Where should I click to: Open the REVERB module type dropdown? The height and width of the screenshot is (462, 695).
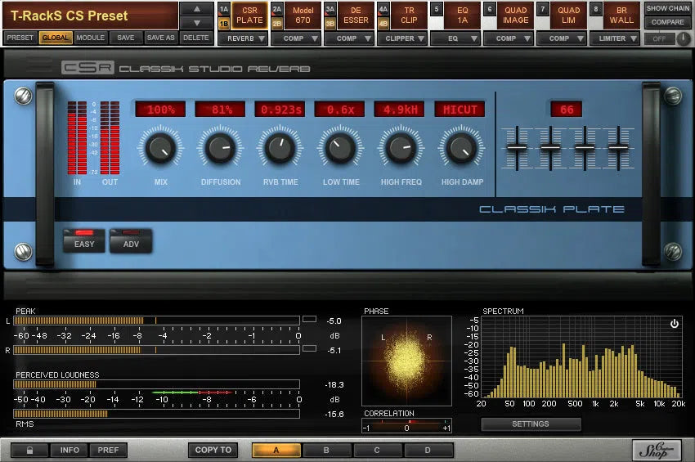point(245,38)
